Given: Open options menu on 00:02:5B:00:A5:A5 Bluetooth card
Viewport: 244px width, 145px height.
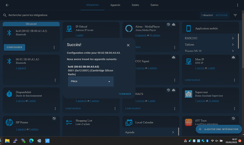Looking at the screenshot, I should click(55, 80).
